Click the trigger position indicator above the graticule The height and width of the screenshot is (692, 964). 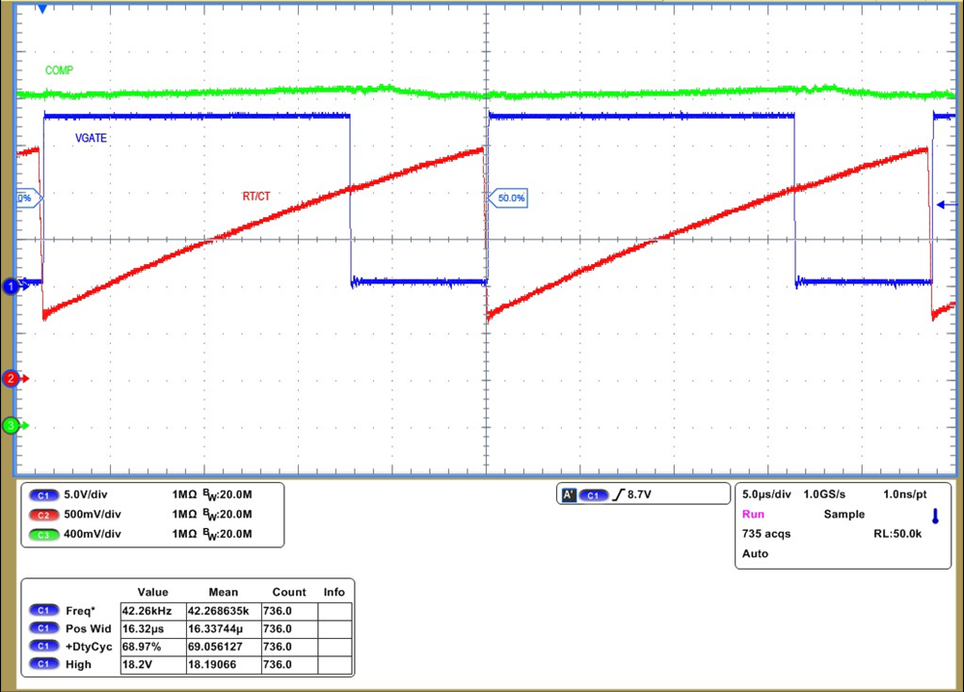40,8
